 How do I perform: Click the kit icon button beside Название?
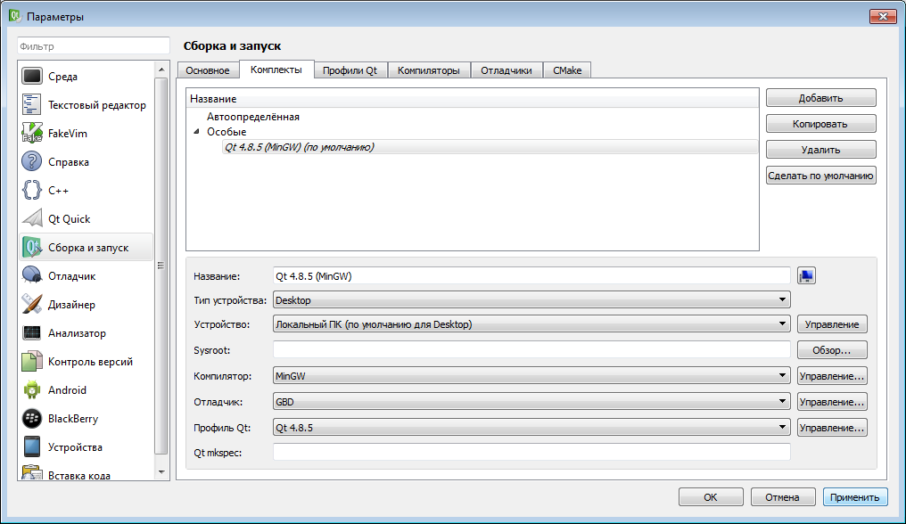pos(807,275)
